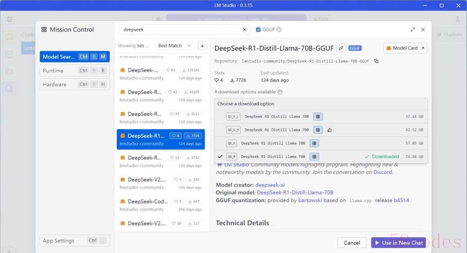Click Use in New Chat
Image resolution: width=467 pixels, height=253 pixels.
pyautogui.click(x=399, y=243)
